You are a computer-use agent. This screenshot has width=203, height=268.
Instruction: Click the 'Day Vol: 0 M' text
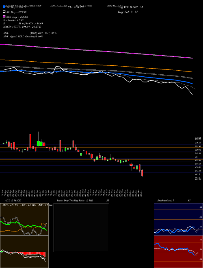pos(127,12)
